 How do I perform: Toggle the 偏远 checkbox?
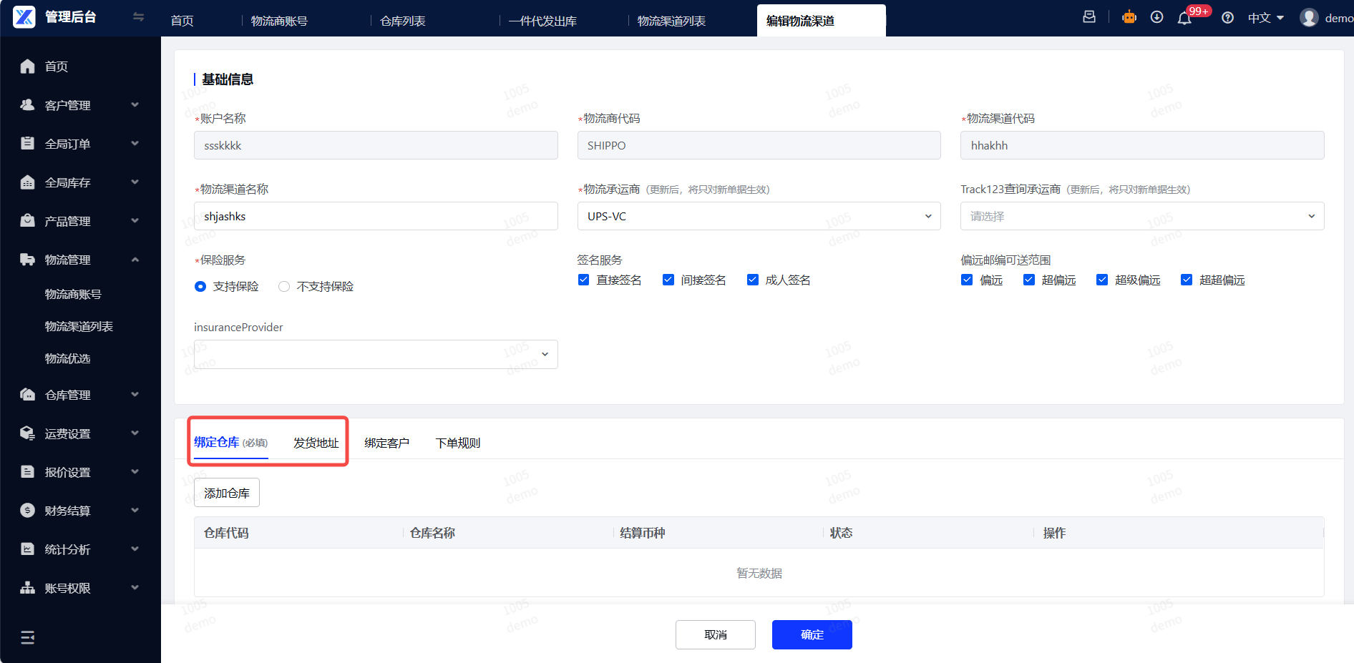pyautogui.click(x=967, y=280)
